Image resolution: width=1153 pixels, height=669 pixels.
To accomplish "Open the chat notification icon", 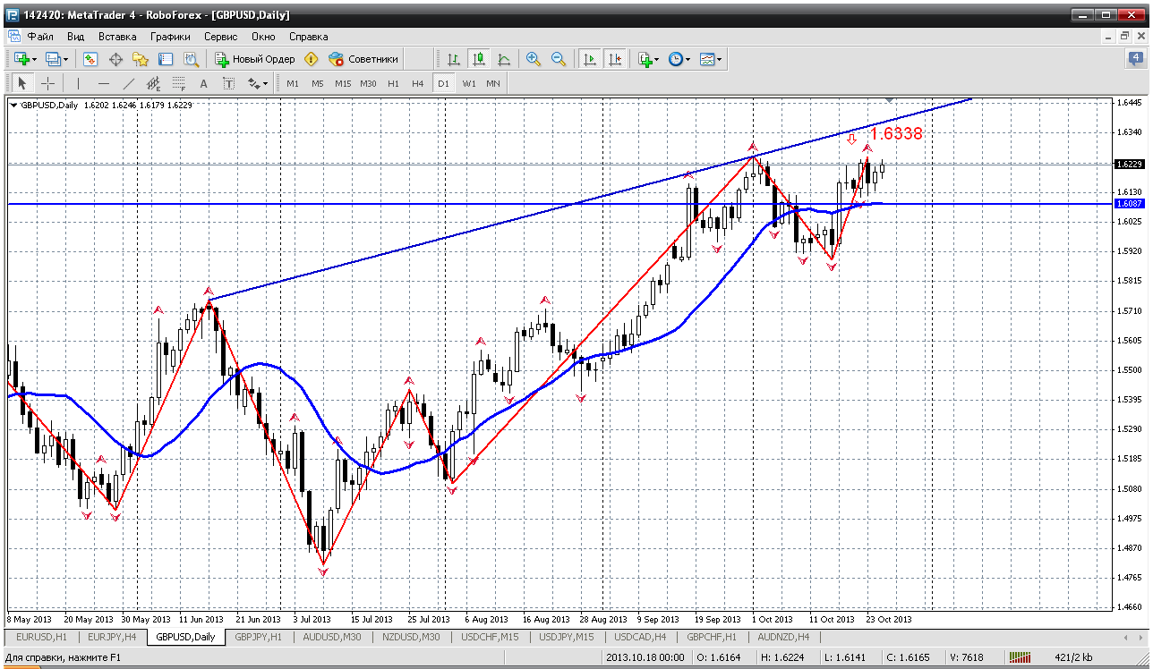I will coord(1135,59).
